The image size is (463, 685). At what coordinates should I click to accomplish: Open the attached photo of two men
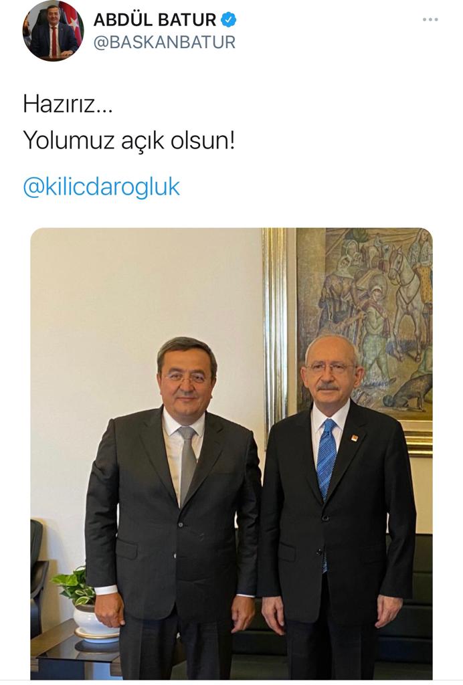231,454
